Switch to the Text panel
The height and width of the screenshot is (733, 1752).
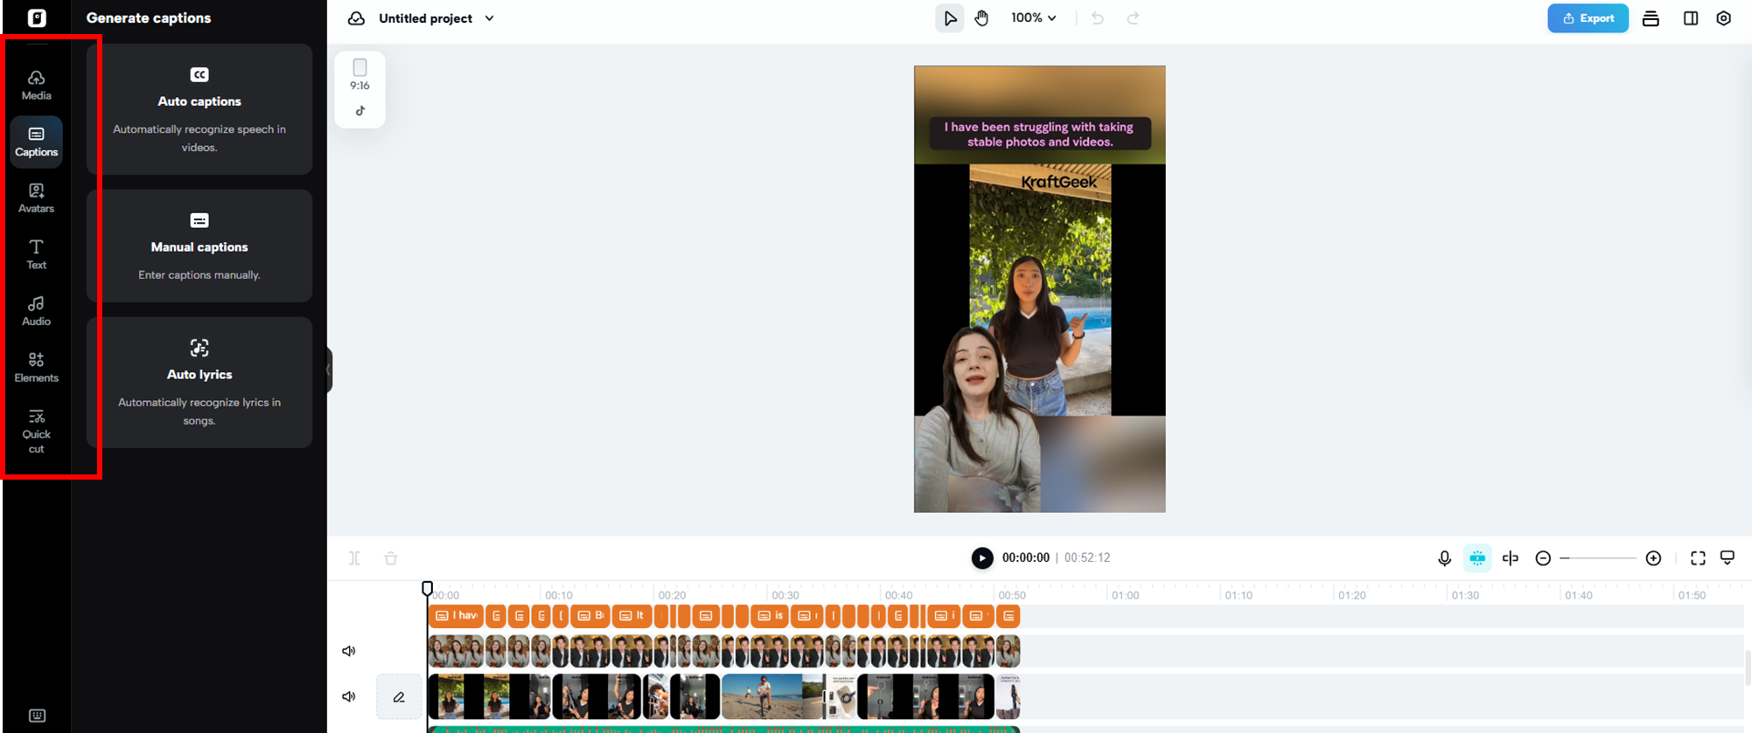click(36, 254)
